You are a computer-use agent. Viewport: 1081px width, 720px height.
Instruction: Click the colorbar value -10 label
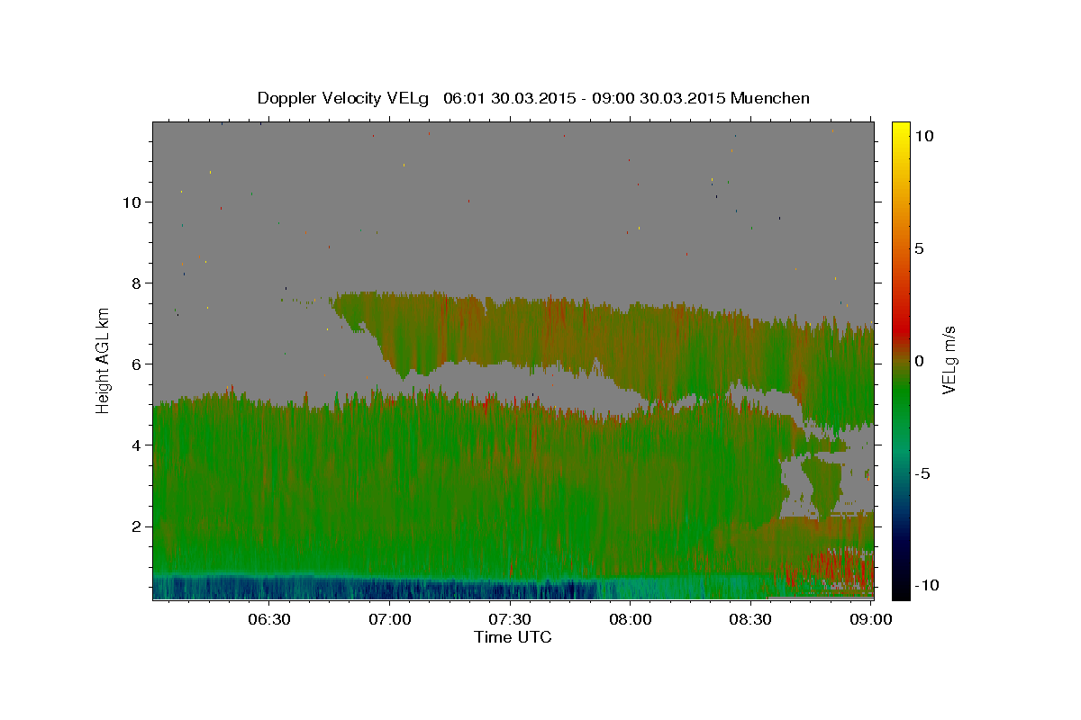coord(927,586)
